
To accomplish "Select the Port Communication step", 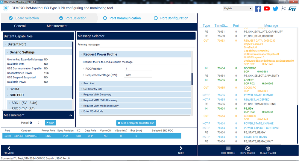I will point(125,18).
